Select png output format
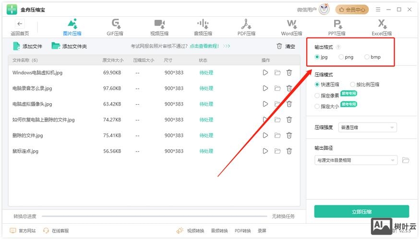The image size is (420, 240). point(341,57)
